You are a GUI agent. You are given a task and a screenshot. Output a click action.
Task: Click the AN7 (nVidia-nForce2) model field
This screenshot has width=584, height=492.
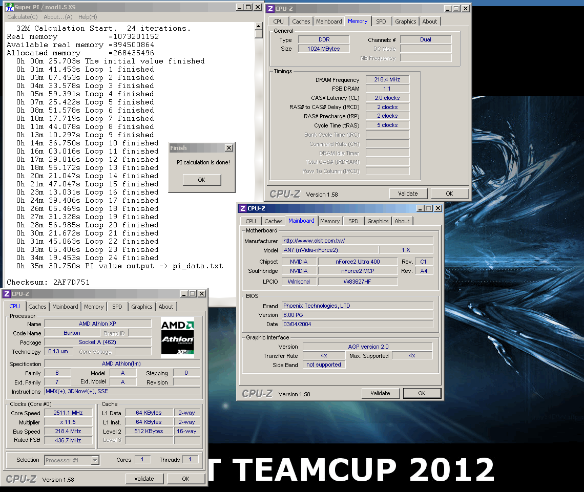pyautogui.click(x=330, y=250)
